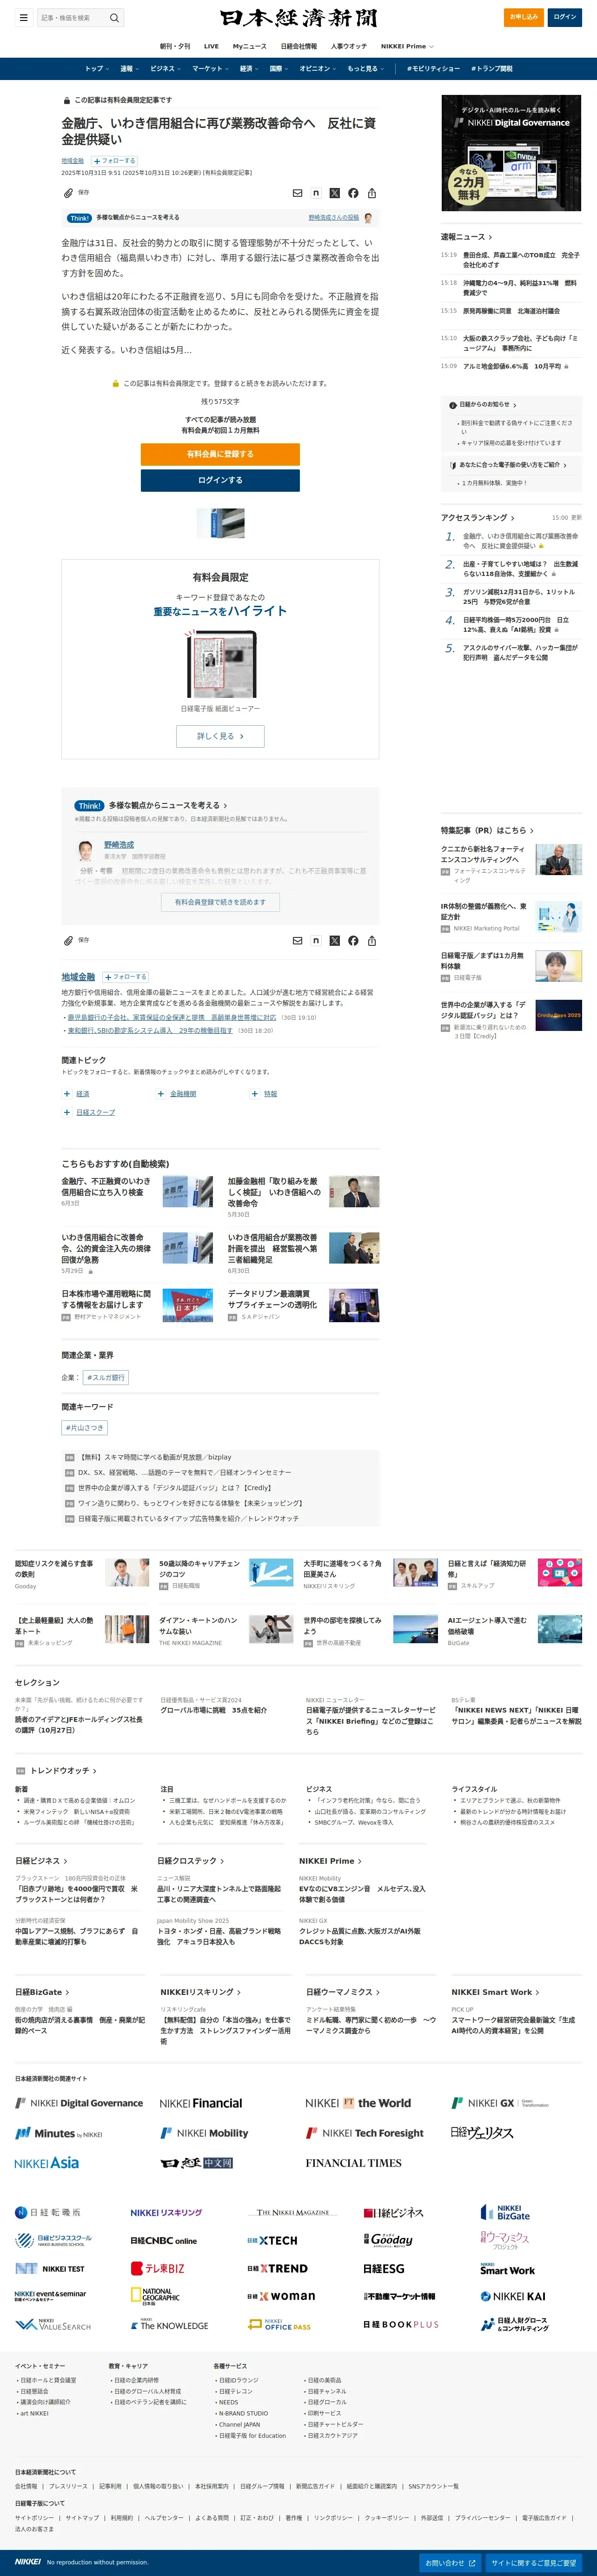Open NIKKEI Digital Governance ad banner

click(511, 153)
